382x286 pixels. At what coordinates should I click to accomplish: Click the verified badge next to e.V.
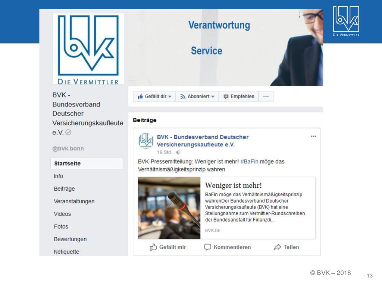[69, 132]
